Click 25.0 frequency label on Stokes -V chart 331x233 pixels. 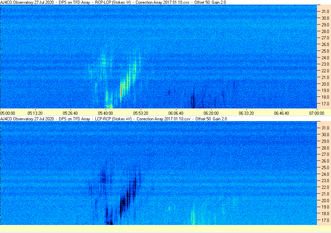pyautogui.click(x=325, y=51)
